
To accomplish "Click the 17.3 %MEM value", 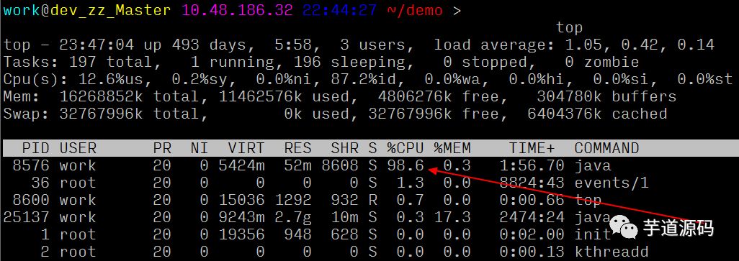I will click(x=452, y=217).
